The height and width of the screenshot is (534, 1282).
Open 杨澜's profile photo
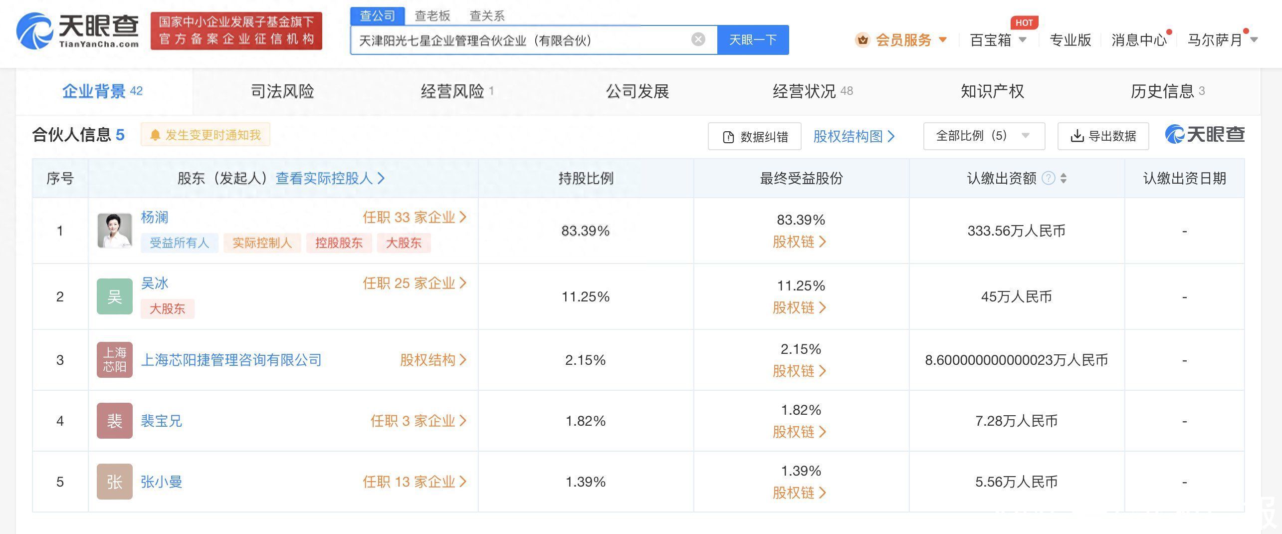(115, 231)
